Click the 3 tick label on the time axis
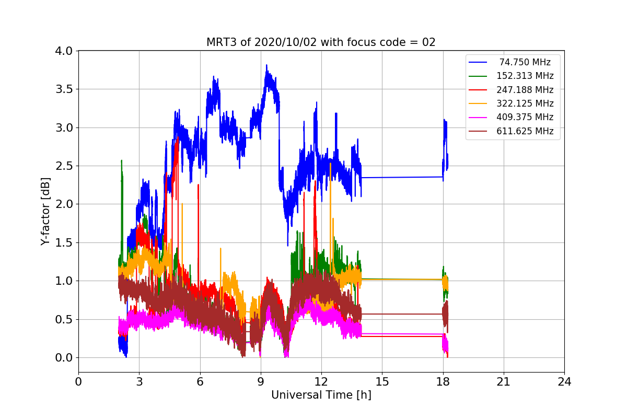 click(x=139, y=381)
